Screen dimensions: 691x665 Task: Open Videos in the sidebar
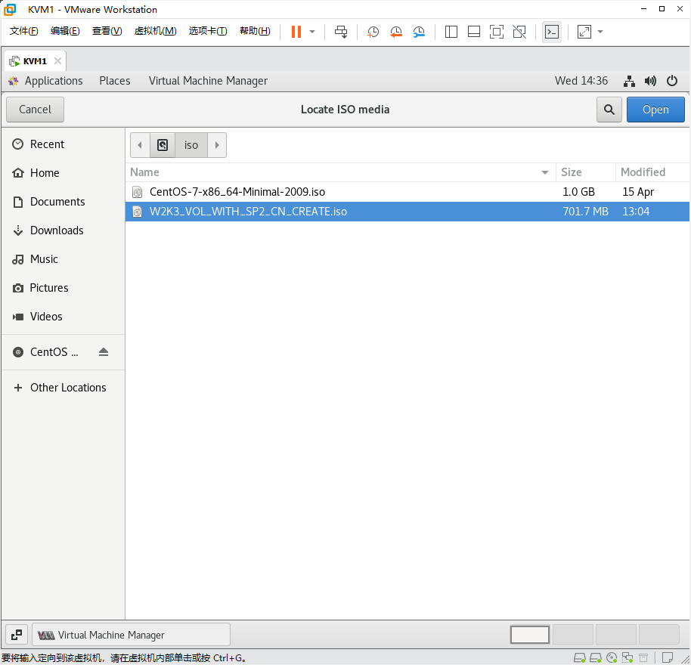point(63,317)
